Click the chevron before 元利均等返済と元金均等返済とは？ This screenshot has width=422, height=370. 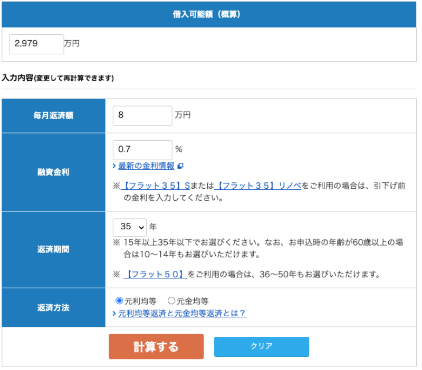pyautogui.click(x=114, y=314)
